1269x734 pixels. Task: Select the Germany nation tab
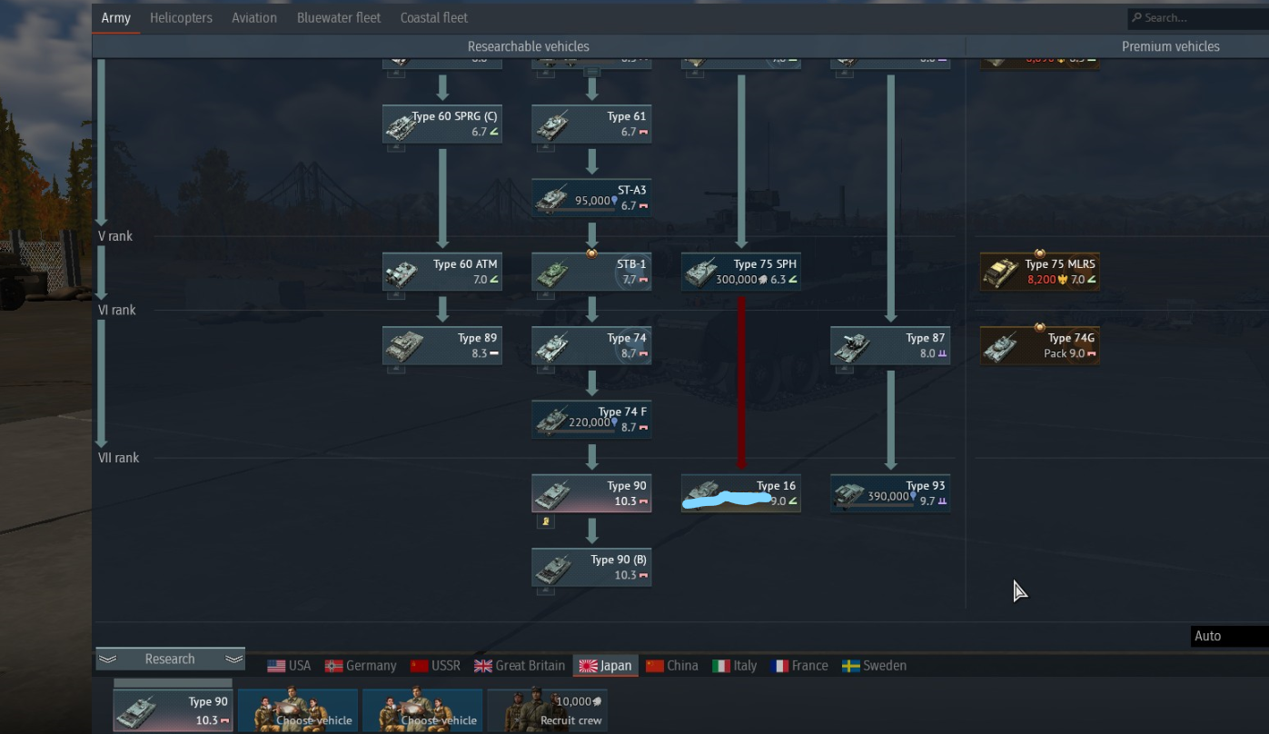361,666
